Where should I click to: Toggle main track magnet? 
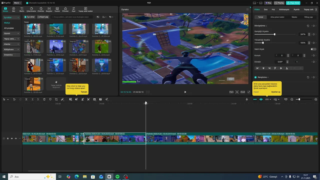(255, 99)
